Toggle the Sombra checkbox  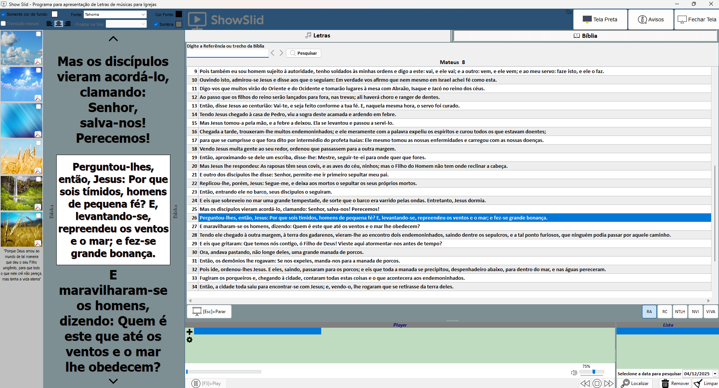pyautogui.click(x=156, y=24)
